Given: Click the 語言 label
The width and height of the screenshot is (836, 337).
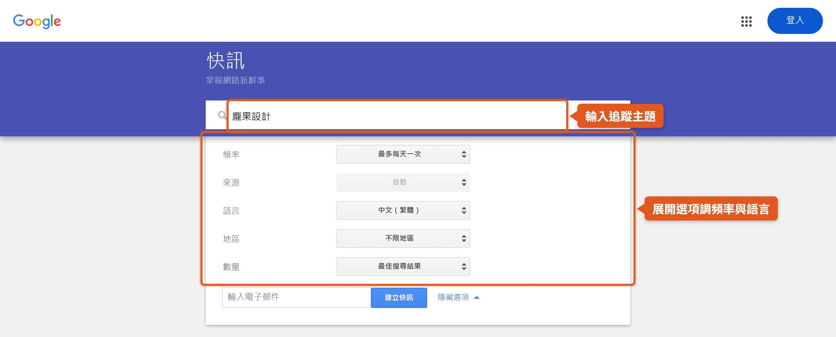Looking at the screenshot, I should [x=231, y=211].
